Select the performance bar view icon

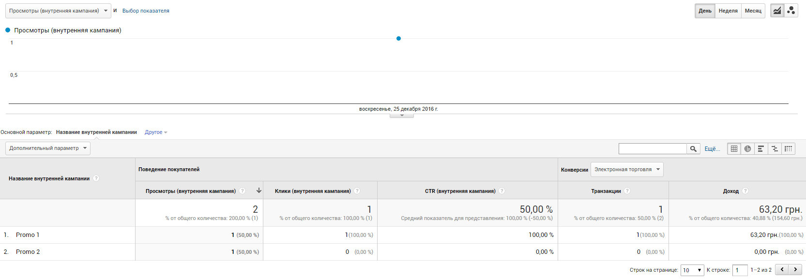point(761,149)
